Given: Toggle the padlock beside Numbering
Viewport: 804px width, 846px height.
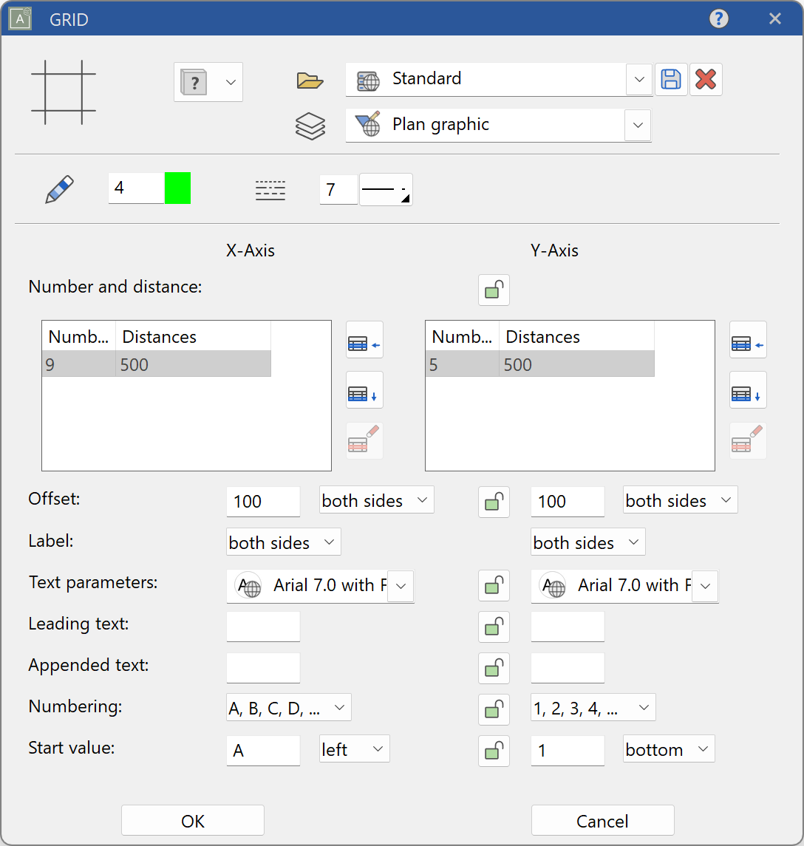Looking at the screenshot, I should [494, 710].
